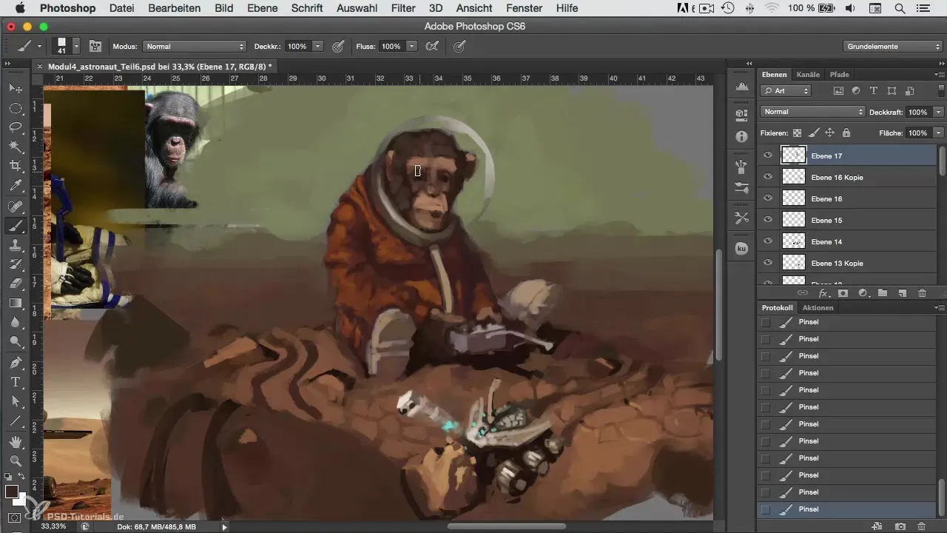Select the Magic Wand tool

(x=15, y=147)
